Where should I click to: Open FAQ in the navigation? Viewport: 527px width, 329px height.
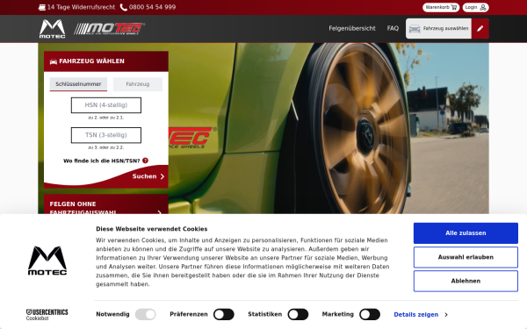(x=393, y=29)
